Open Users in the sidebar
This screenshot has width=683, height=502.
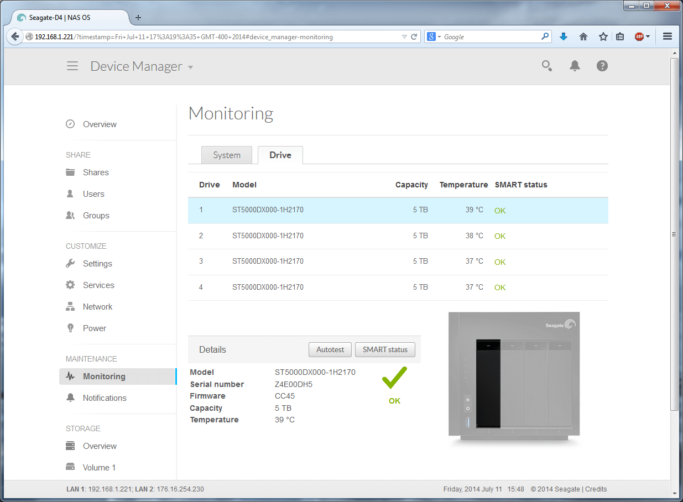[x=93, y=194]
